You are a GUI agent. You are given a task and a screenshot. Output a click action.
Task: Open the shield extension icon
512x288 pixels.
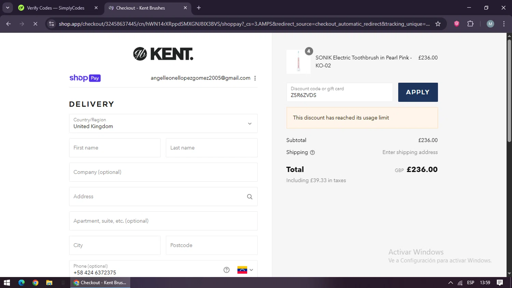coord(457,24)
